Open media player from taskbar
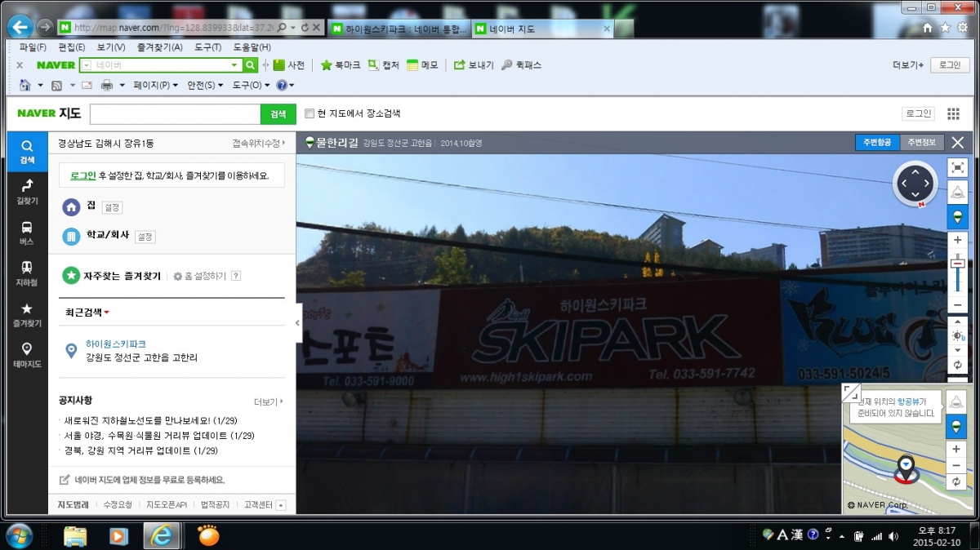Screen dimensions: 980x550 coord(118,536)
